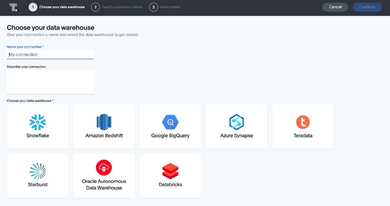Screen dimensions: 390x206
Task: Select the Snowflake warehouse icon
Action: pos(37,122)
